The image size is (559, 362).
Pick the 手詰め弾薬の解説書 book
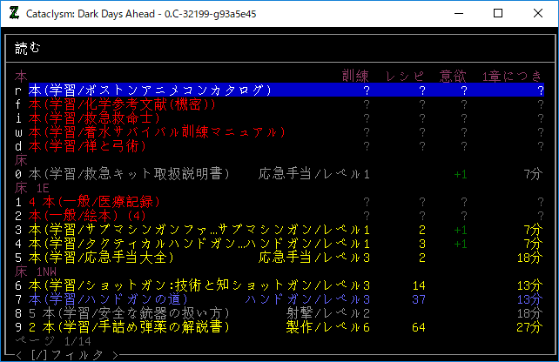(129, 327)
